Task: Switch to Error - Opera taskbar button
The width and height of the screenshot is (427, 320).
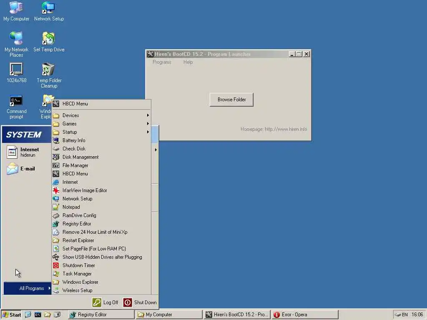Action: [x=305, y=315]
